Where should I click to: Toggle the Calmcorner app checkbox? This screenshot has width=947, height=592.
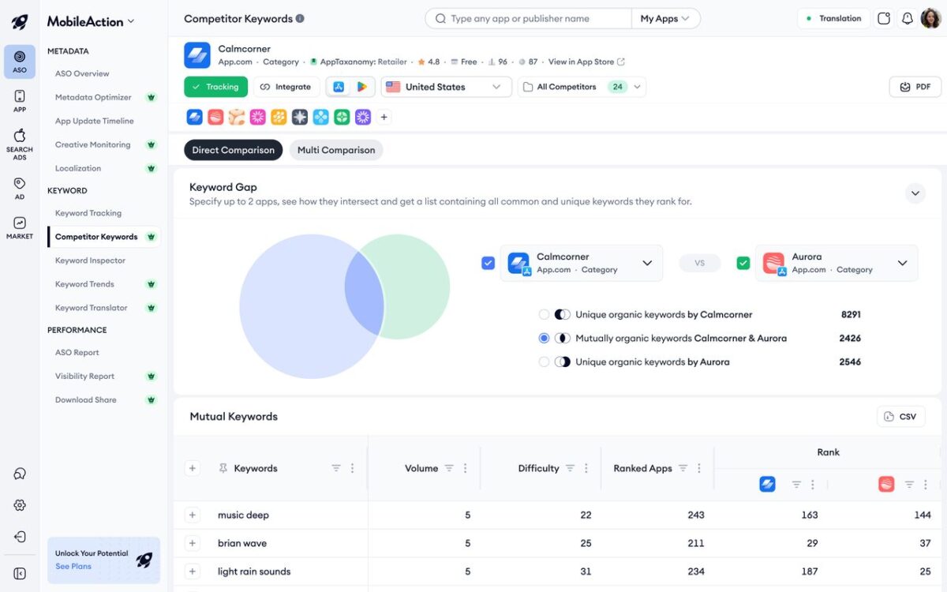point(488,263)
